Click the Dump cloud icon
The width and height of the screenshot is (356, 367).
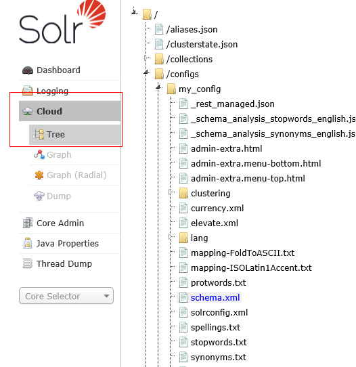point(39,196)
